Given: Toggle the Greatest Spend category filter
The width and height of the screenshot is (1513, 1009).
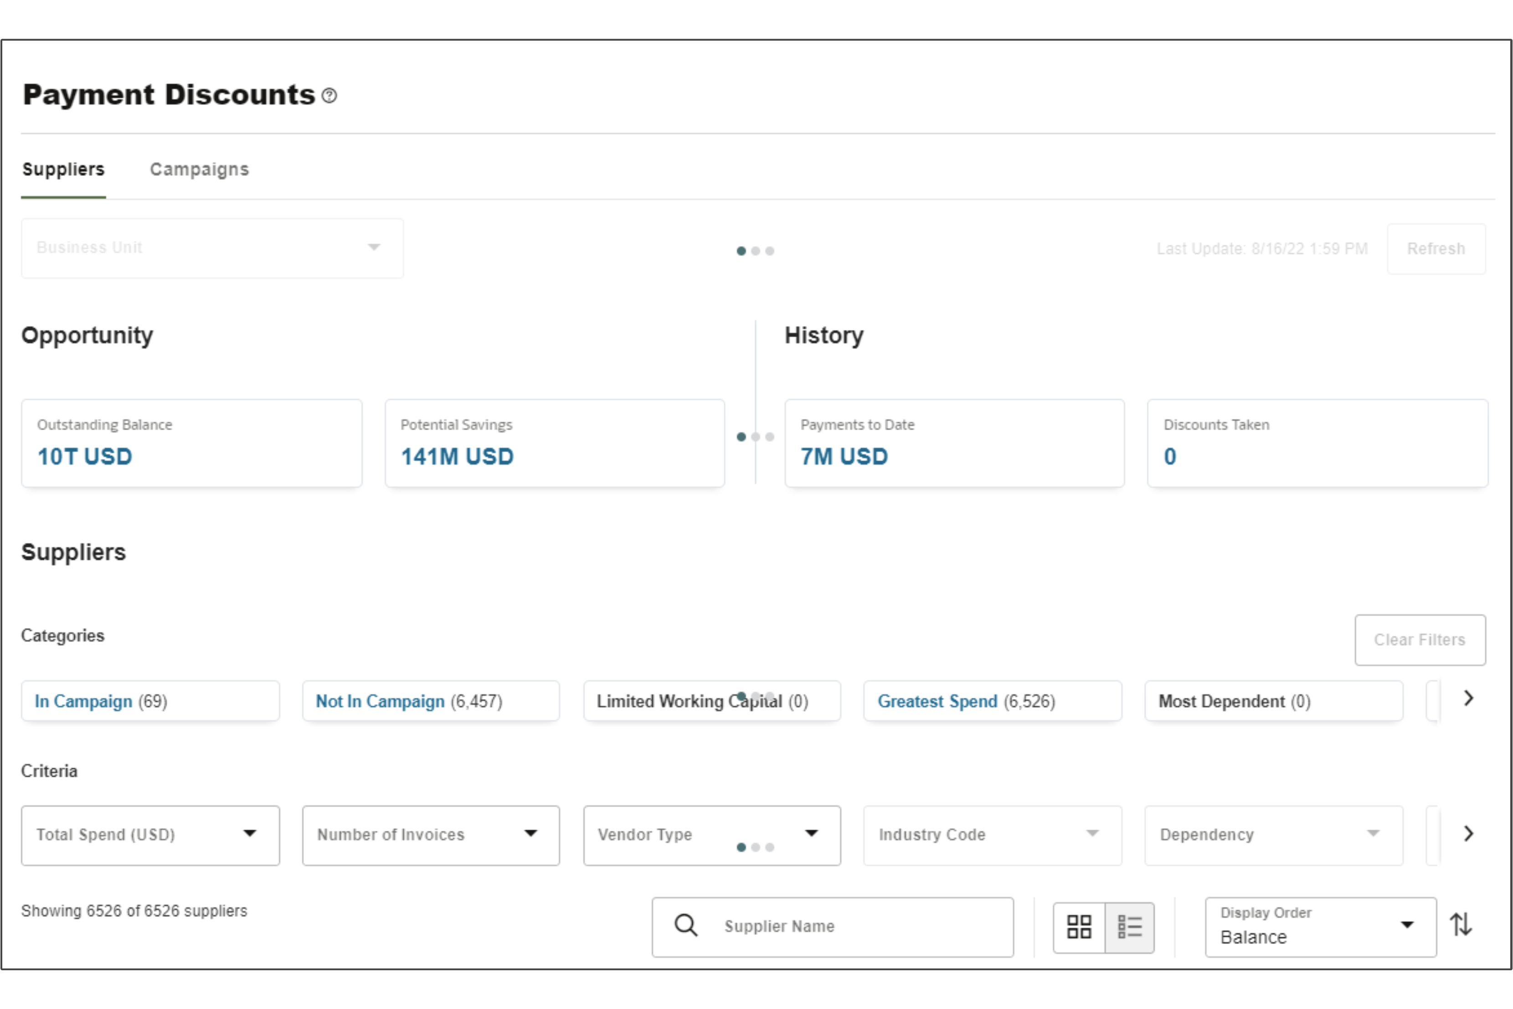Looking at the screenshot, I should (992, 701).
